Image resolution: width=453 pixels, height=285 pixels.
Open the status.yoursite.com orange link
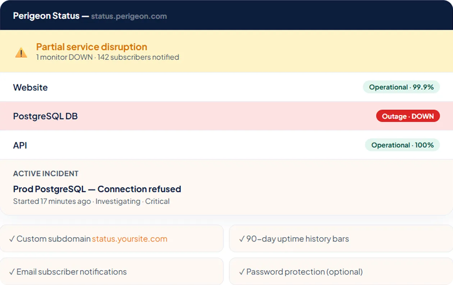tap(129, 239)
